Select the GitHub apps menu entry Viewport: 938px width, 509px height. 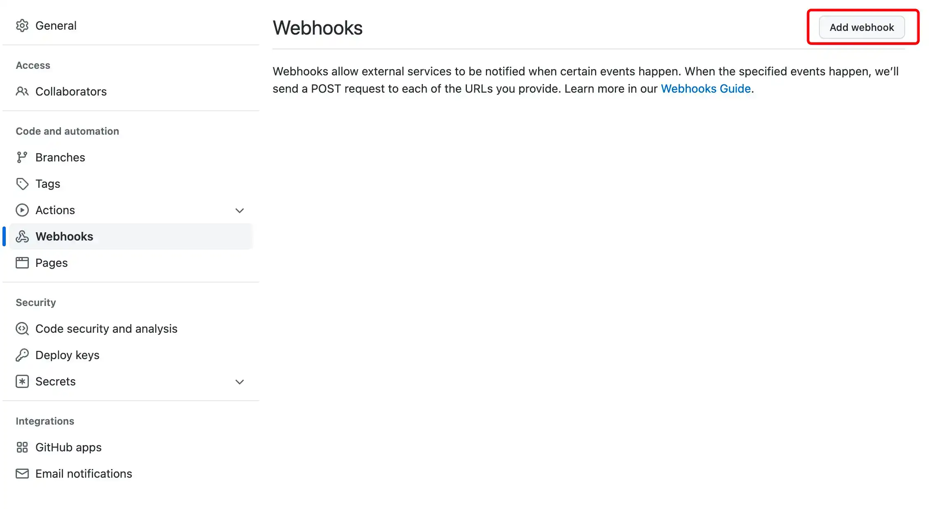coord(131,447)
